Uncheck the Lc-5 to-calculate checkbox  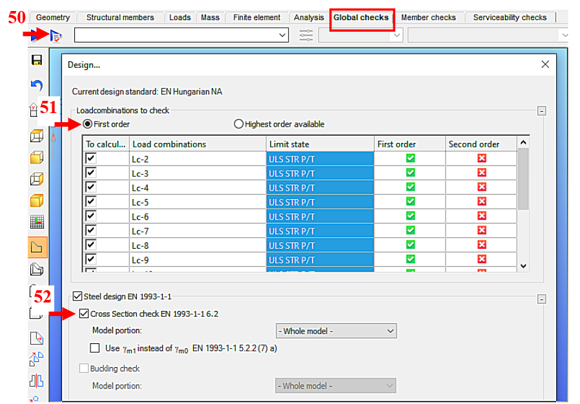pyautogui.click(x=90, y=202)
